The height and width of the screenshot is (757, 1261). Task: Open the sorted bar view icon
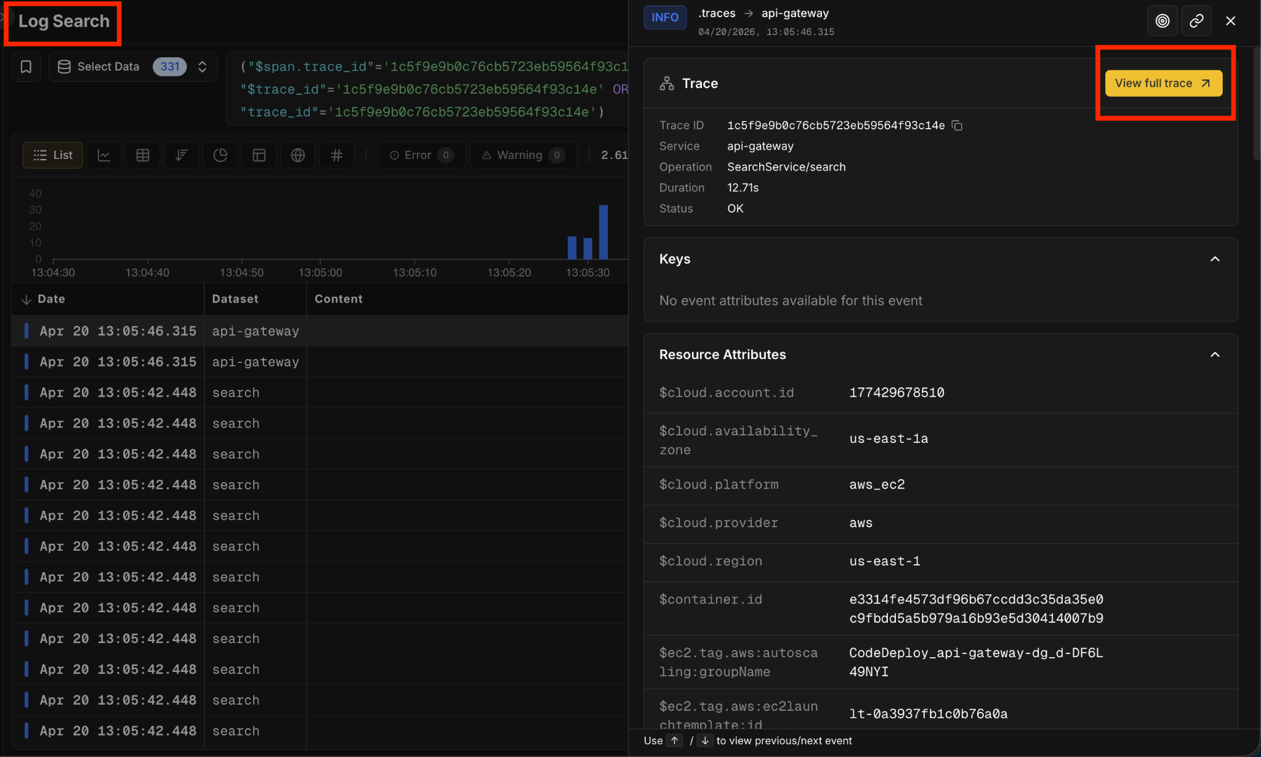tap(181, 155)
